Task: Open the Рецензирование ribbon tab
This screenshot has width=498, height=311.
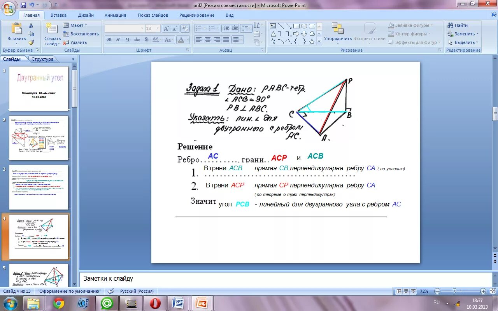Action: 197,15
